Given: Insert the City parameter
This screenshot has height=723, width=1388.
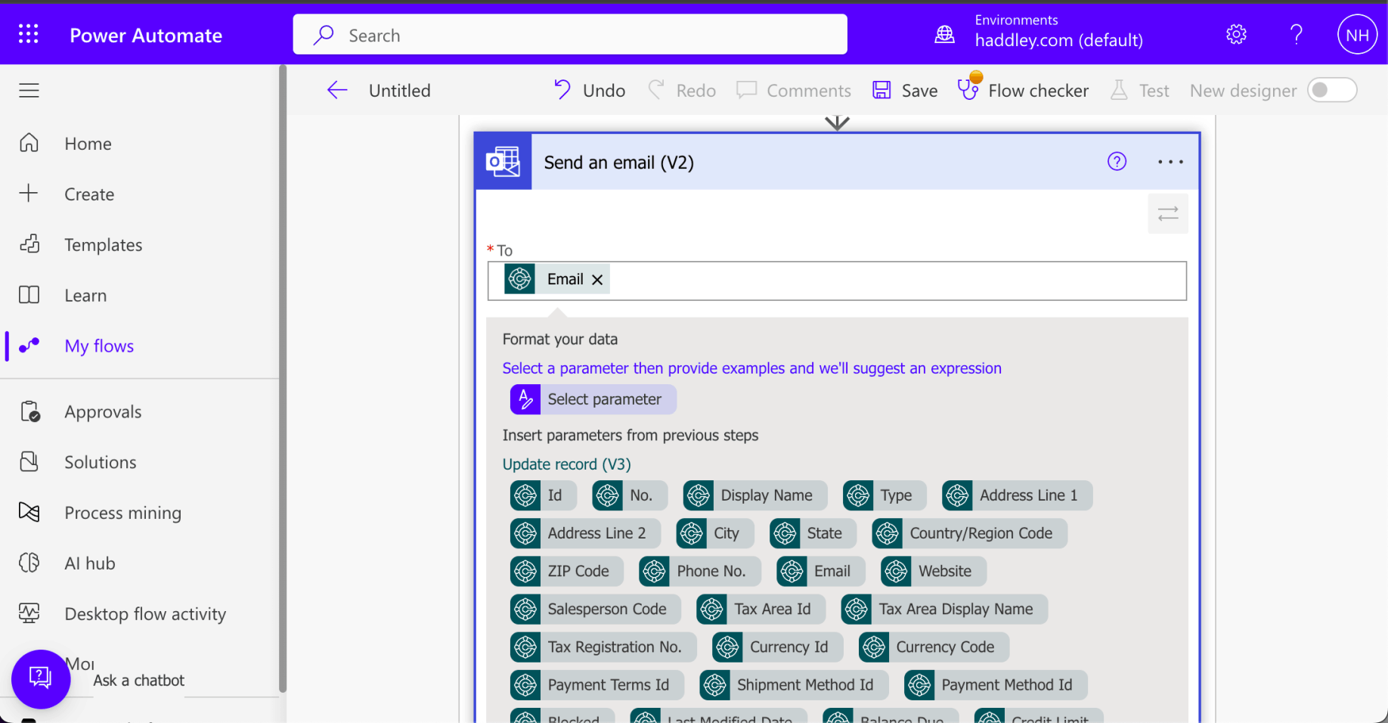Looking at the screenshot, I should [715, 533].
